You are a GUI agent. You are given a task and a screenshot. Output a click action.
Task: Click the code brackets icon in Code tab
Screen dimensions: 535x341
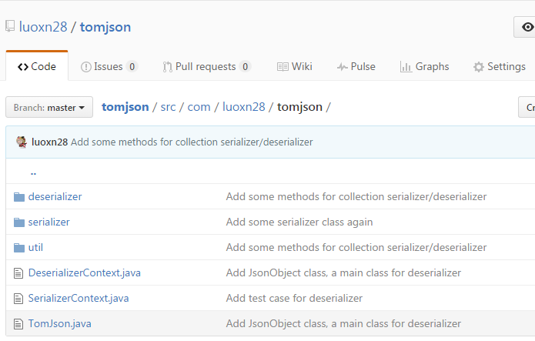[x=23, y=67]
